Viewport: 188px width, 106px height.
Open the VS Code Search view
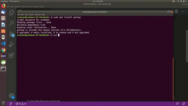point(11,23)
